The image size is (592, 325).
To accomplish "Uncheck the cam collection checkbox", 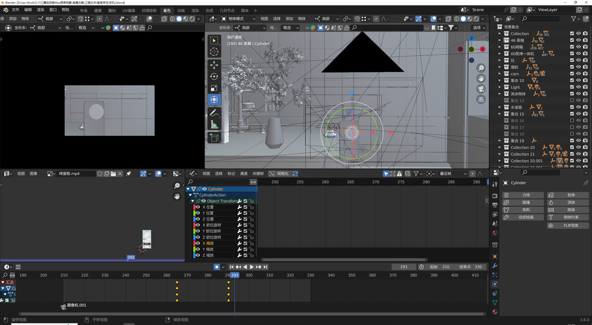I will click(x=572, y=74).
